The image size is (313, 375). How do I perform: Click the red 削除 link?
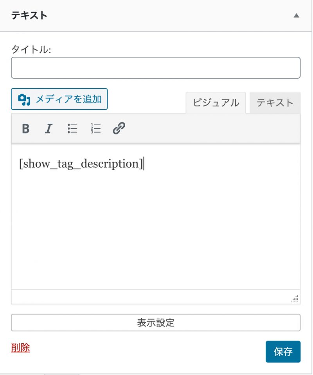pyautogui.click(x=20, y=348)
